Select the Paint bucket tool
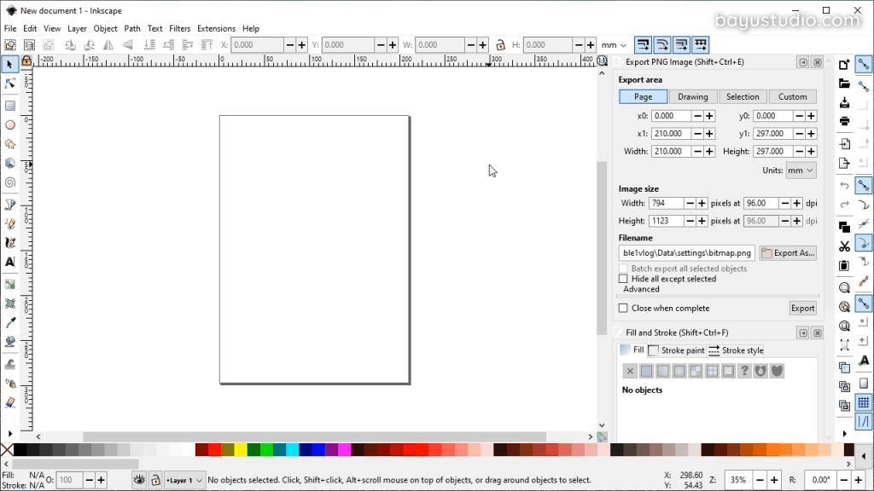The image size is (874, 491). tap(10, 342)
